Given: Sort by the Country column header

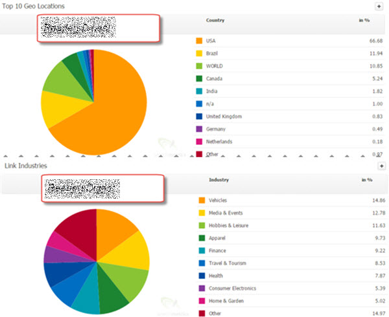Looking at the screenshot, I should (215, 21).
